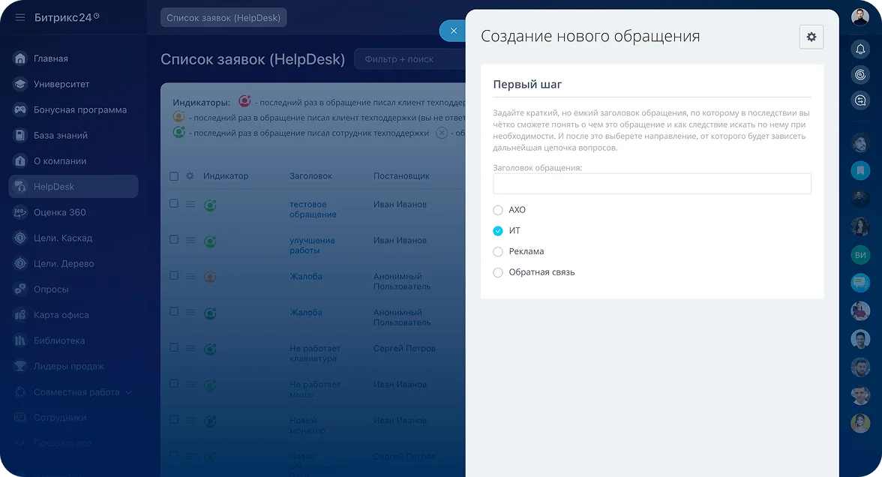Open База знаний menu item
This screenshot has height=477, width=882.
pyautogui.click(x=61, y=136)
